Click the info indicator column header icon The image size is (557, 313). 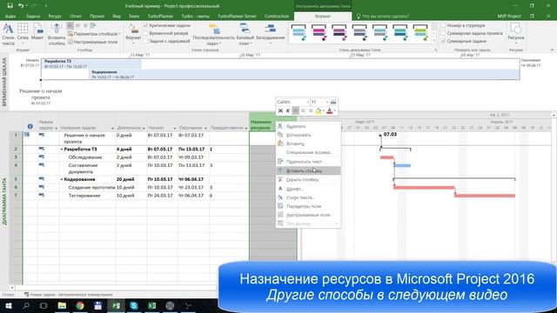30,126
